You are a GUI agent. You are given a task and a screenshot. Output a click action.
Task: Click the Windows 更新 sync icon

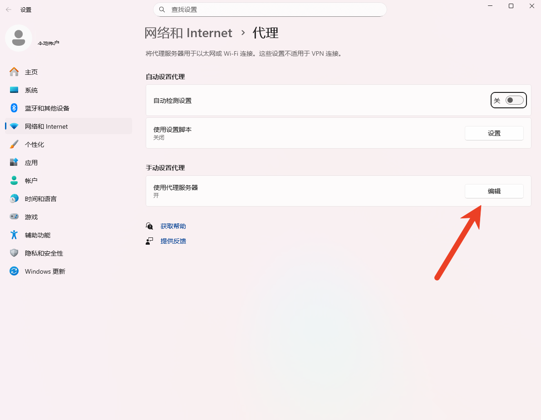point(14,271)
